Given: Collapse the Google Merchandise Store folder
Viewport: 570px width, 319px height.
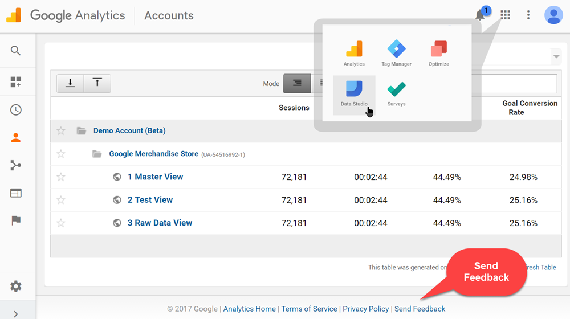Looking at the screenshot, I should (x=97, y=154).
